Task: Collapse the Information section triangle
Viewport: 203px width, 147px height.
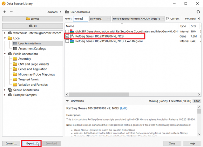Action: click(x=67, y=101)
